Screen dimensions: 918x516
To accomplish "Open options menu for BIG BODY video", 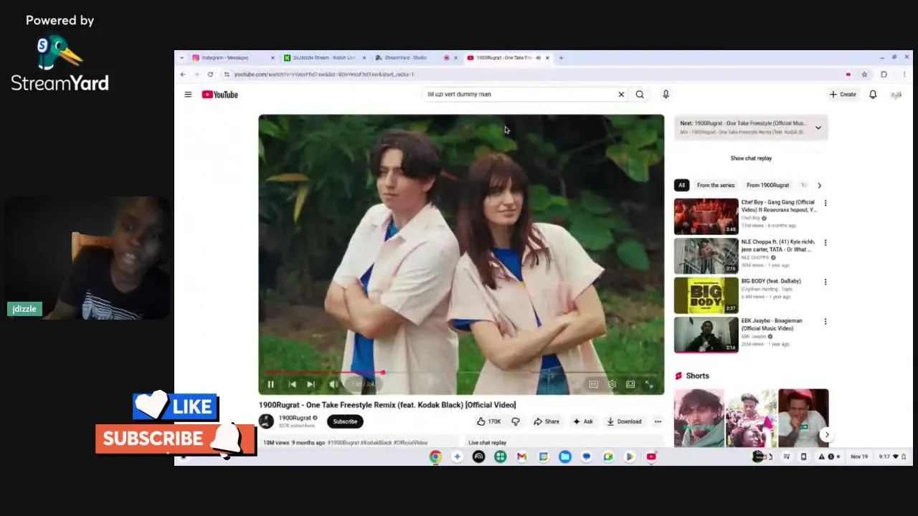I will [825, 282].
